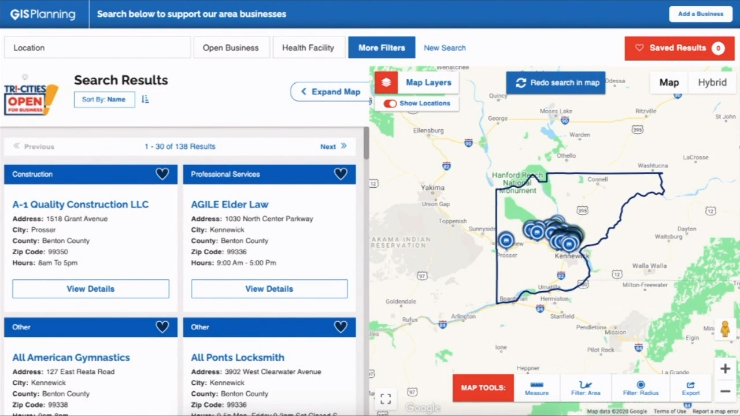Image resolution: width=740 pixels, height=416 pixels.
Task: Click Walla Walla label on map
Action: [649, 266]
